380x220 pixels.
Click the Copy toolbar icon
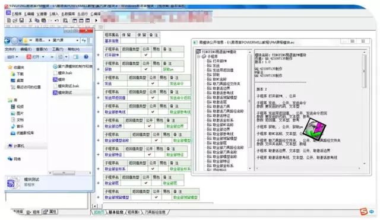coord(37,20)
